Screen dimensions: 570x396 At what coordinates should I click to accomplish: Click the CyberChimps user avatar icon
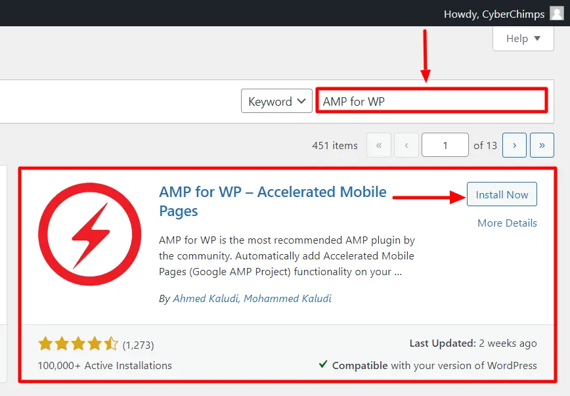556,13
